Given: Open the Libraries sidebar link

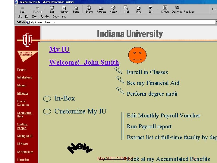Looking at the screenshot, I should coord(23,160).
